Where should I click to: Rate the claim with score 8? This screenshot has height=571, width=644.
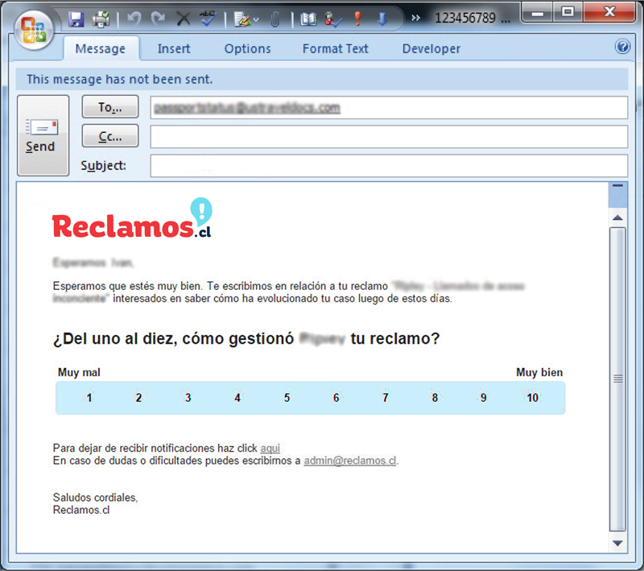click(435, 398)
